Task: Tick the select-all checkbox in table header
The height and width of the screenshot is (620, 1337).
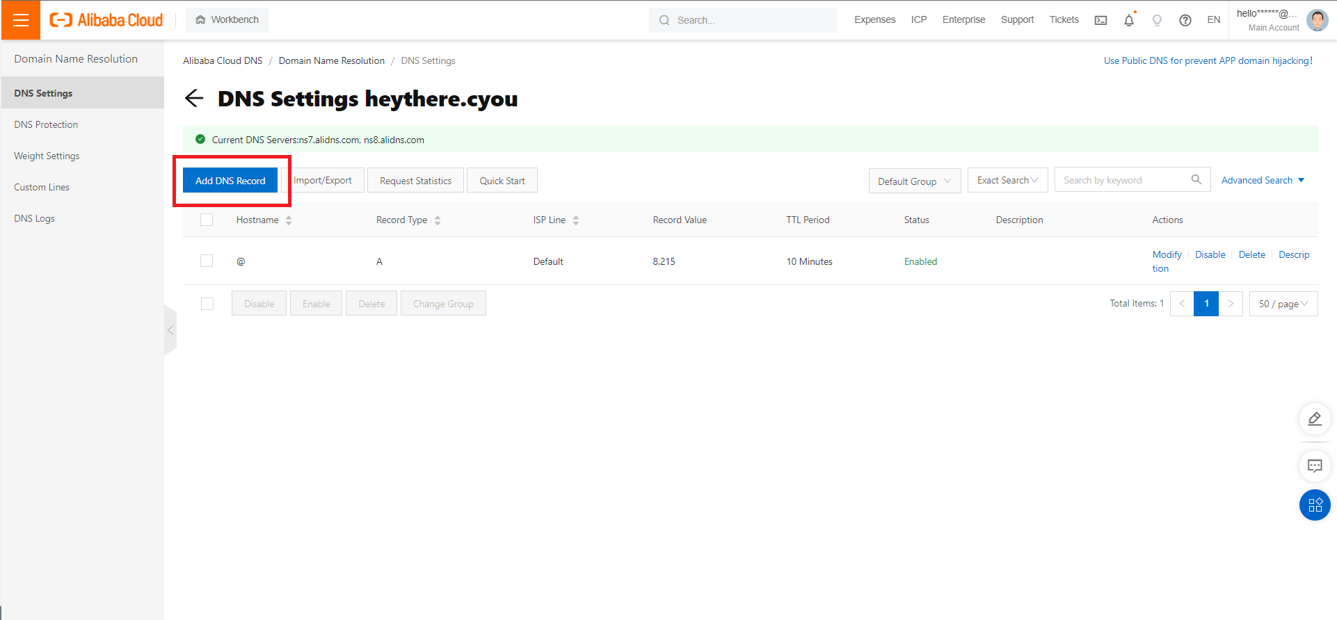Action: [x=207, y=220]
